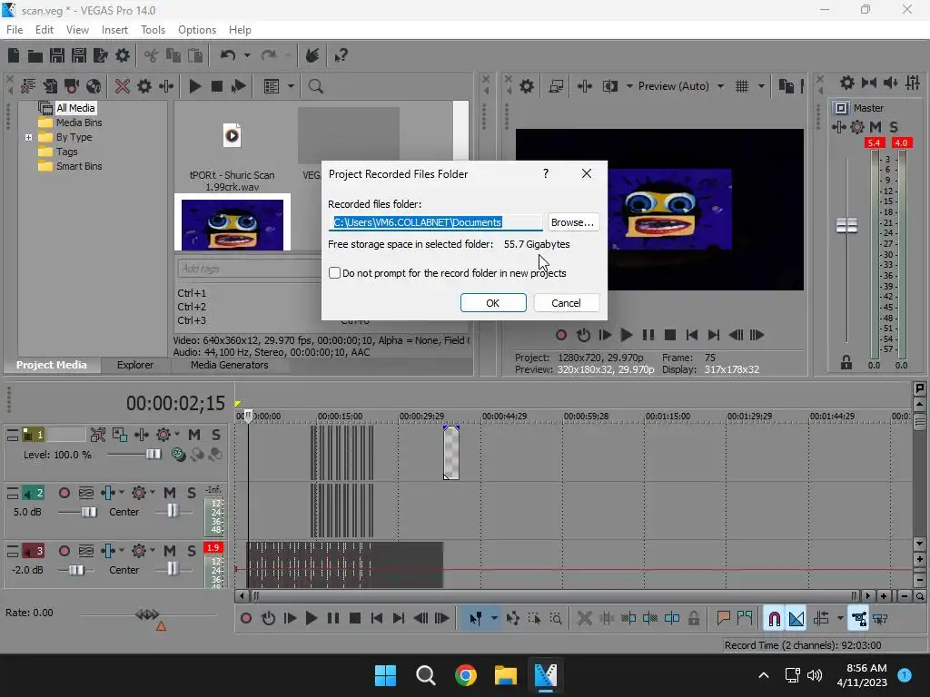Screen dimensions: 930x697
Task: Open the Insert menu
Action: [x=114, y=30]
